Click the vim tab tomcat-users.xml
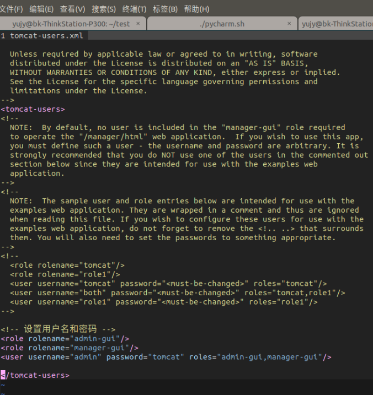The width and height of the screenshot is (373, 395). click(46, 36)
